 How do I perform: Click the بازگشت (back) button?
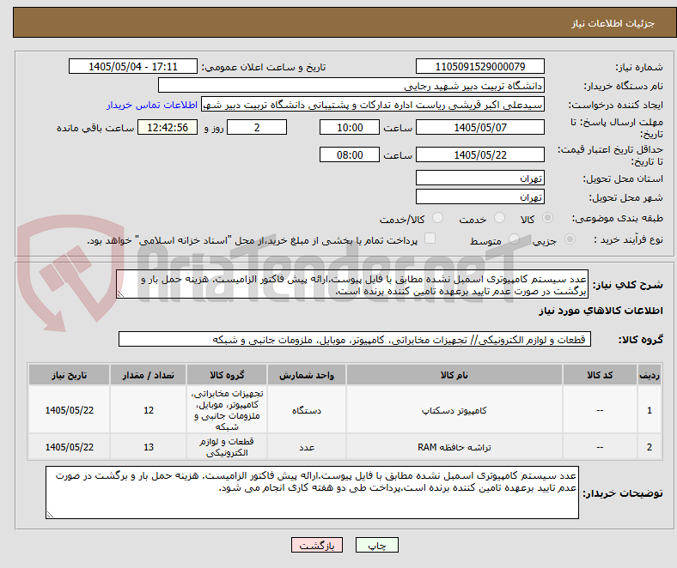(317, 545)
